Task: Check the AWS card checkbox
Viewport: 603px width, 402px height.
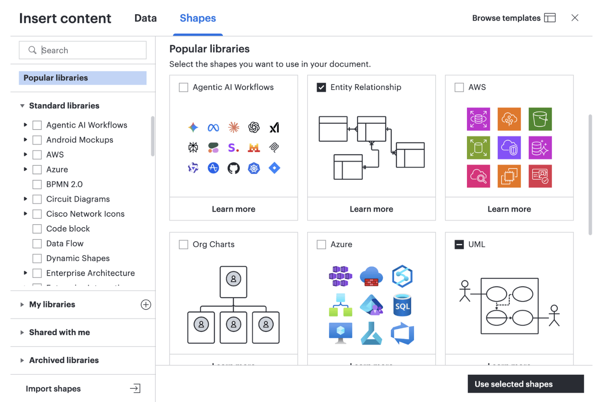Action: click(x=459, y=87)
